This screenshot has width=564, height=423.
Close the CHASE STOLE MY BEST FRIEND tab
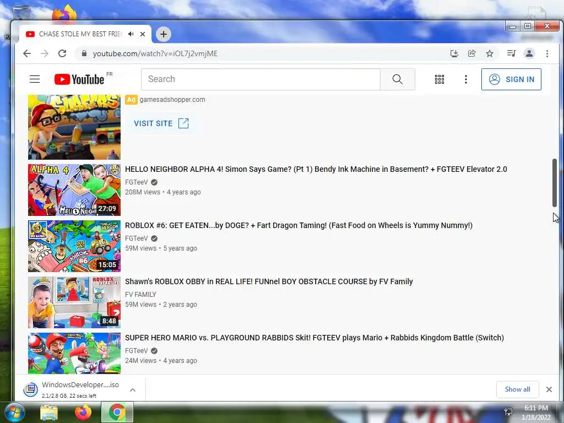(143, 34)
